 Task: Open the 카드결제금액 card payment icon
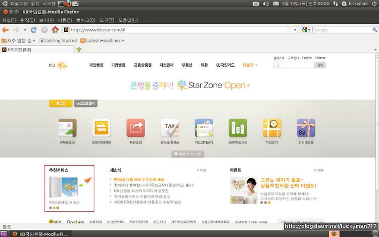[x=204, y=128]
